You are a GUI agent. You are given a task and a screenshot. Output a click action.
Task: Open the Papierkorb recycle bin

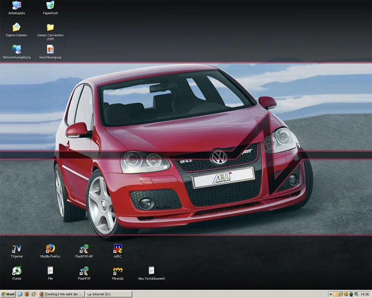(50, 6)
